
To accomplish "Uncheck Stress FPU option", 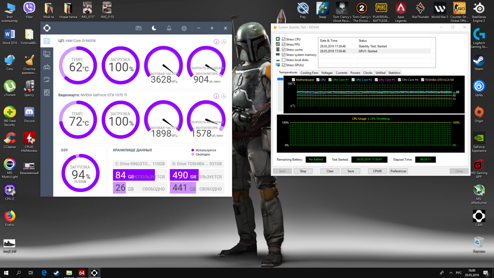I will pyautogui.click(x=284, y=44).
